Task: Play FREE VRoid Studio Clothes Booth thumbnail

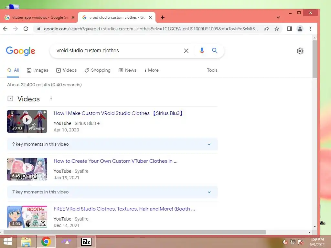Action: point(27,217)
